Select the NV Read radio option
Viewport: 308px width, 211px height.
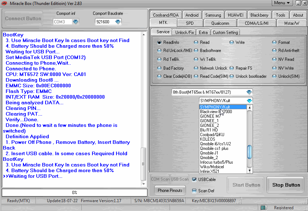point(274,59)
